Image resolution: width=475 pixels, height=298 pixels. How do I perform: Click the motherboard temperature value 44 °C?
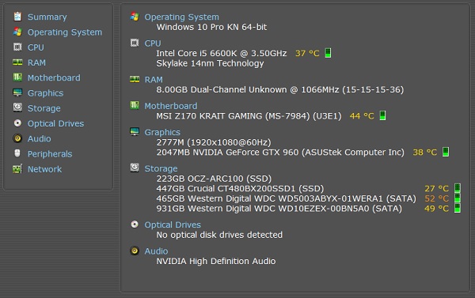point(362,116)
